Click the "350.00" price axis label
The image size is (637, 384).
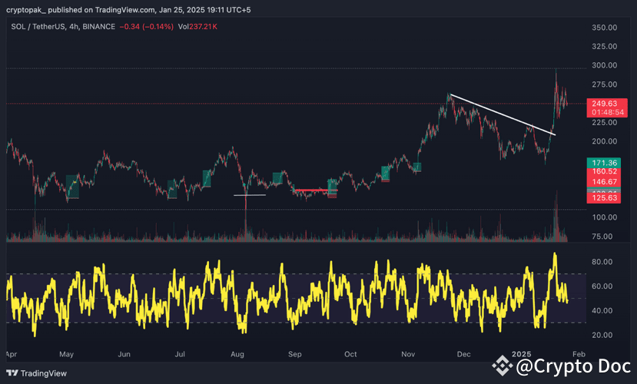point(605,28)
